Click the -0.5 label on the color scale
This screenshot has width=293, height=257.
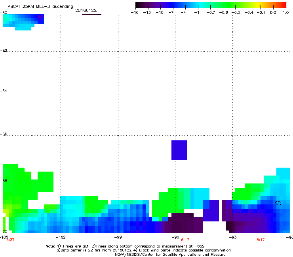(236, 13)
